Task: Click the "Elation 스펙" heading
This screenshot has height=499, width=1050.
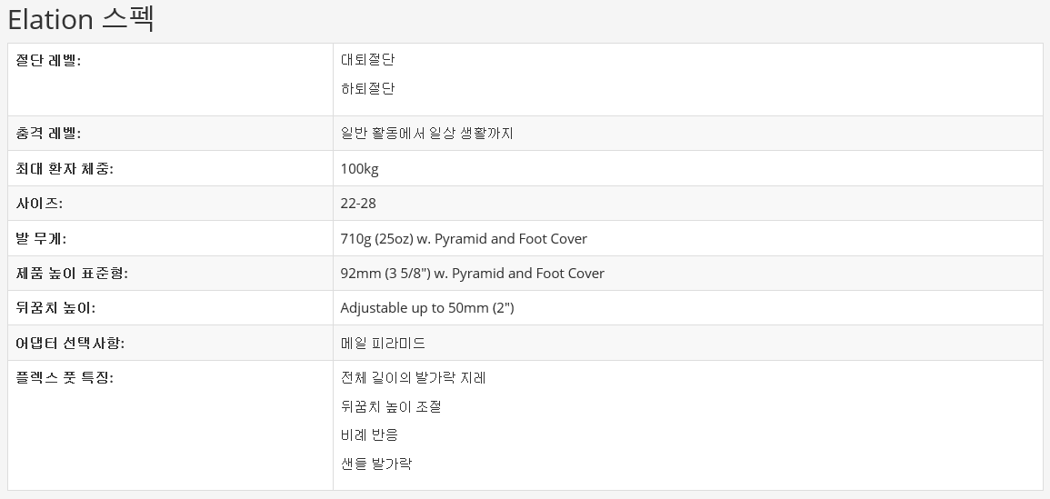Action: click(81, 19)
